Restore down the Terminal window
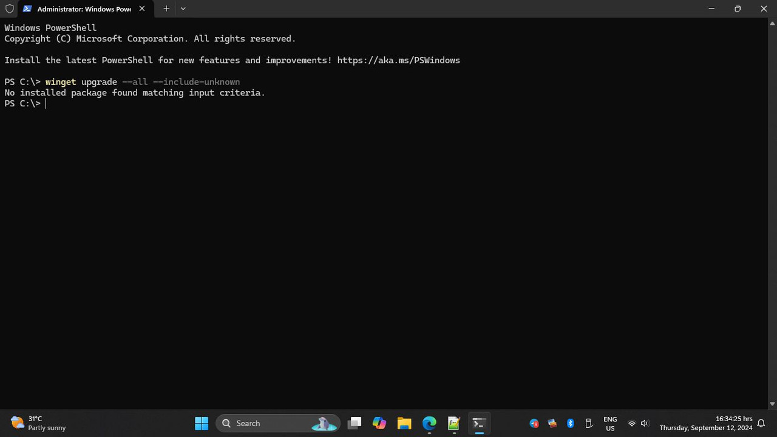Viewport: 777px width, 437px height. tap(738, 8)
